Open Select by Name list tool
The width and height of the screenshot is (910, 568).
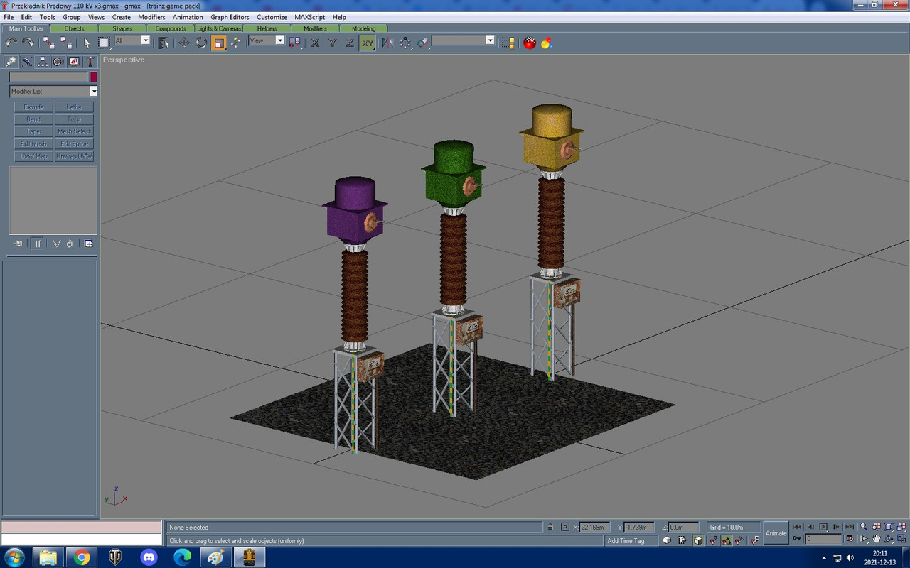[164, 43]
